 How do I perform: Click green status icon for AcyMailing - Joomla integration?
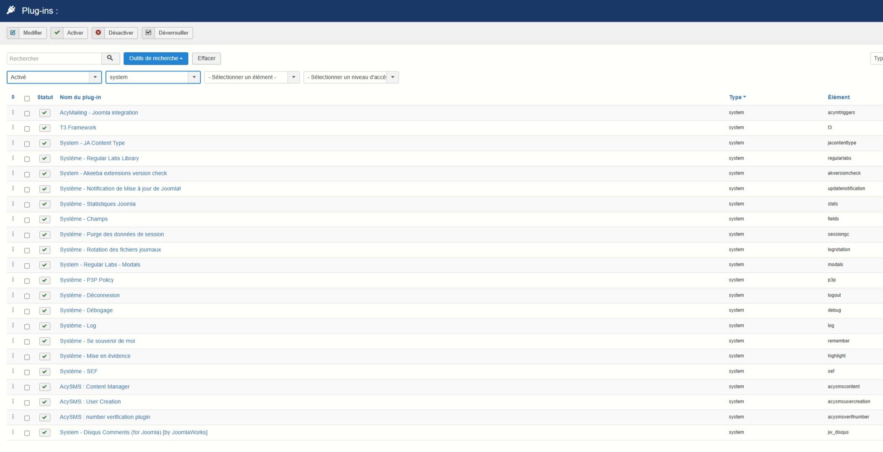pyautogui.click(x=45, y=113)
